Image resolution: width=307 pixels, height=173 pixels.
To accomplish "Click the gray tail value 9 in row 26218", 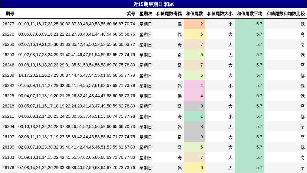I will pos(194,106).
